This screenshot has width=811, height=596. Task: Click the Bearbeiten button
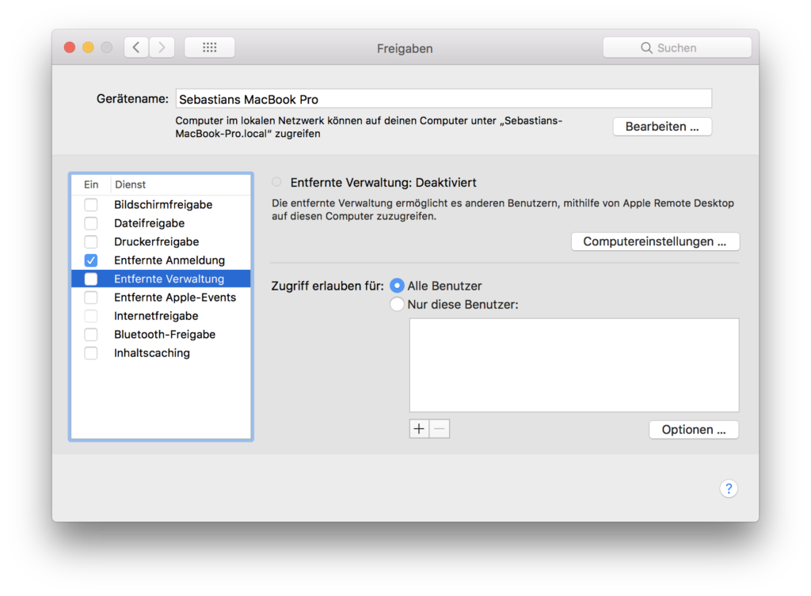(662, 127)
